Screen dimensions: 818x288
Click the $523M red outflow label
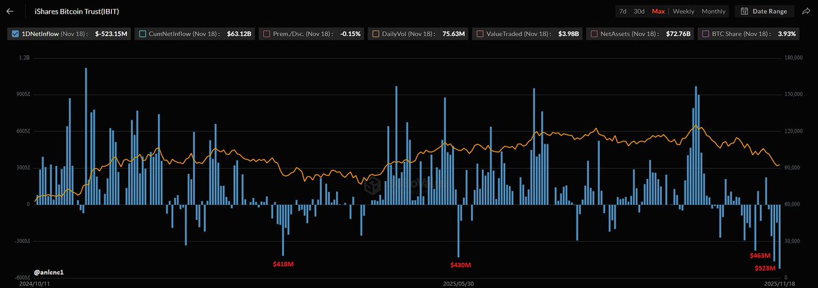(764, 268)
